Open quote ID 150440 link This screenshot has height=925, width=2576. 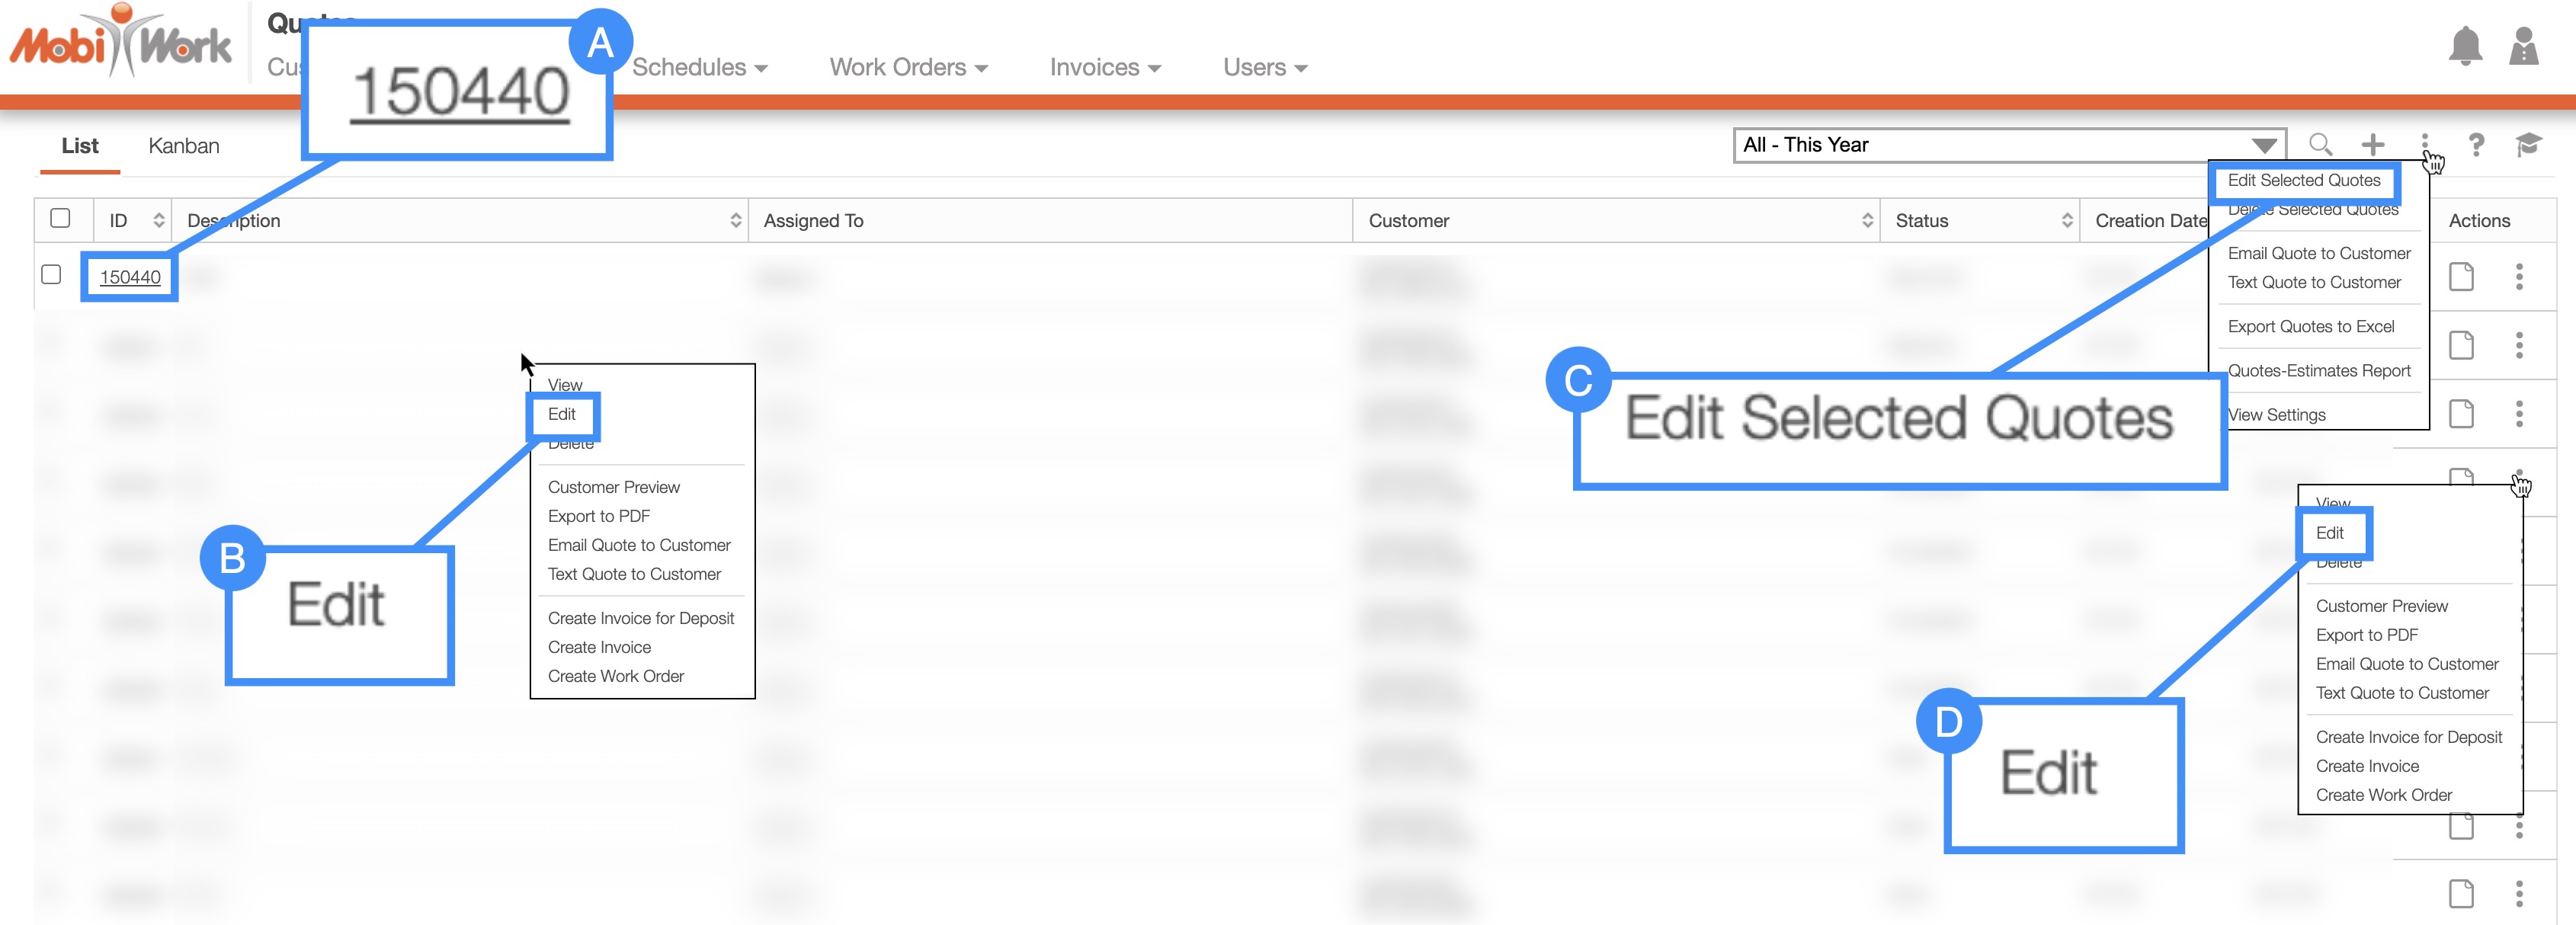coord(130,277)
